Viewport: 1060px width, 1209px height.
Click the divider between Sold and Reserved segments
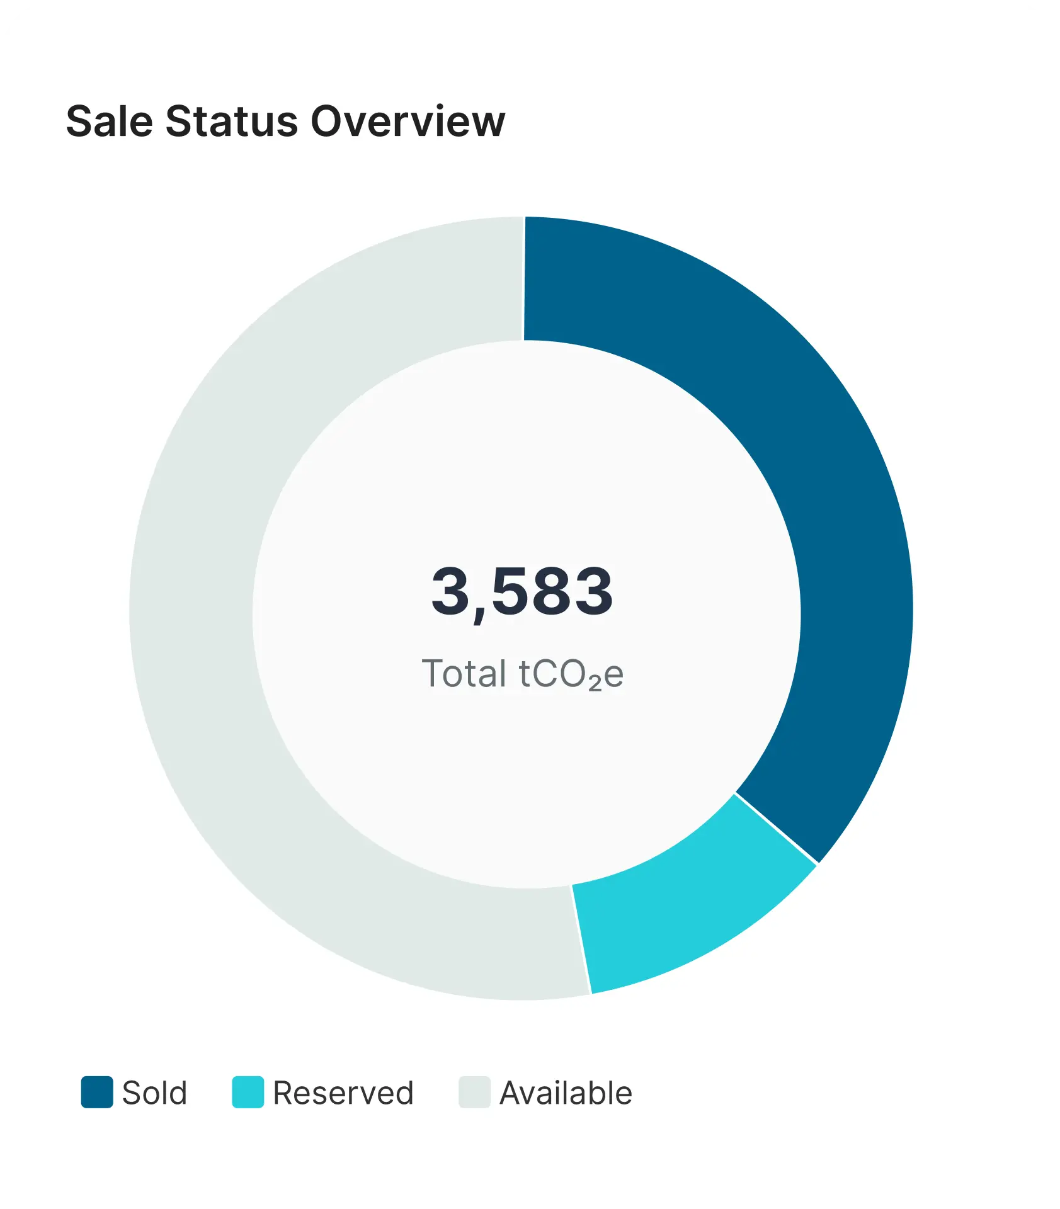tap(776, 828)
